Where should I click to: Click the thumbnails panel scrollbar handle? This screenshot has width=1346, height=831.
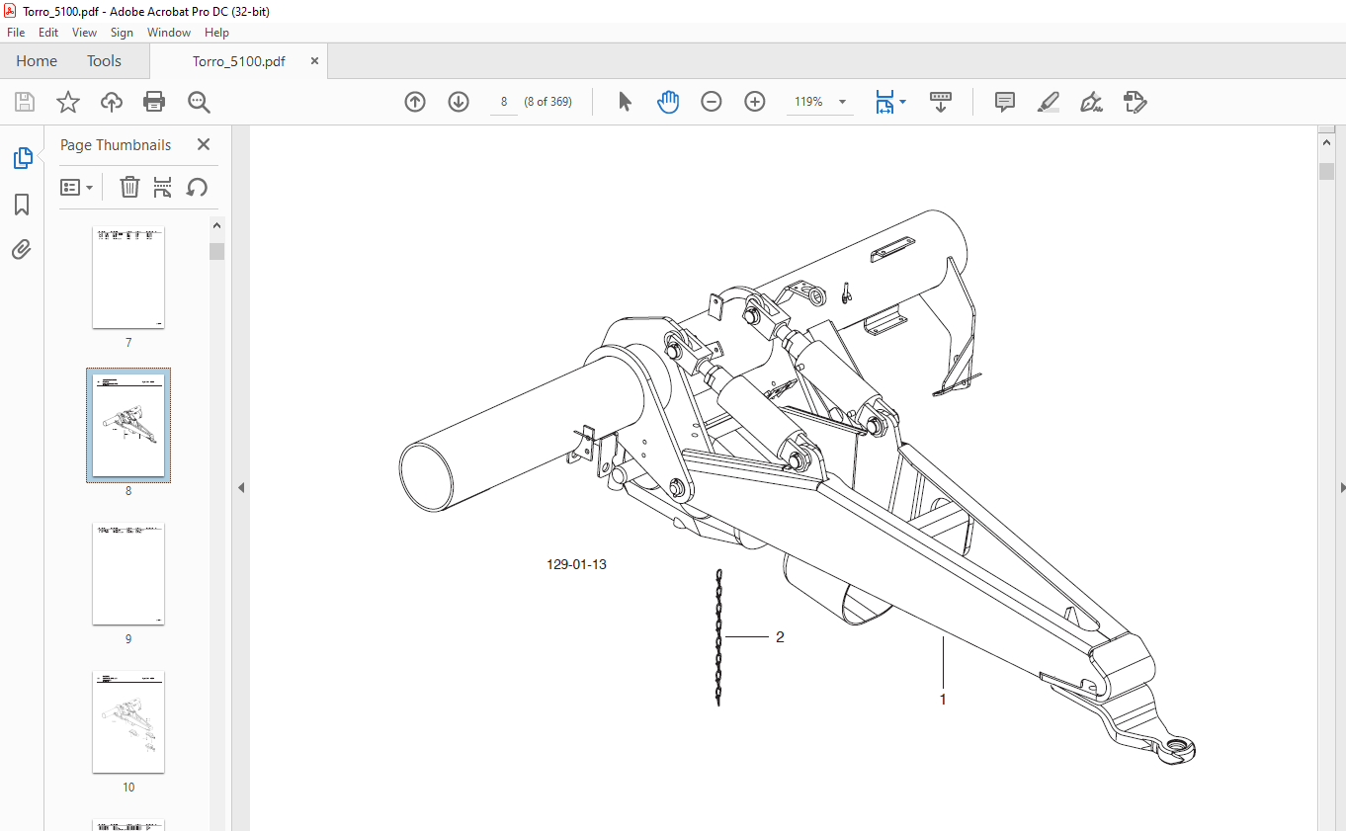[x=217, y=251]
